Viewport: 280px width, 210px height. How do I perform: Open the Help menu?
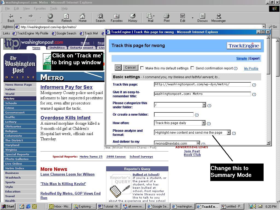[x=65, y=8]
